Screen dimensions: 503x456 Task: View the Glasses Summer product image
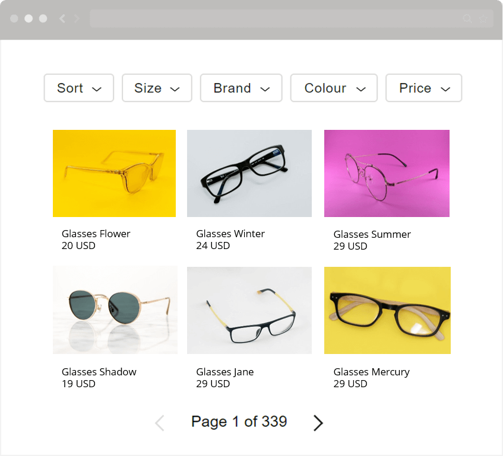point(387,173)
